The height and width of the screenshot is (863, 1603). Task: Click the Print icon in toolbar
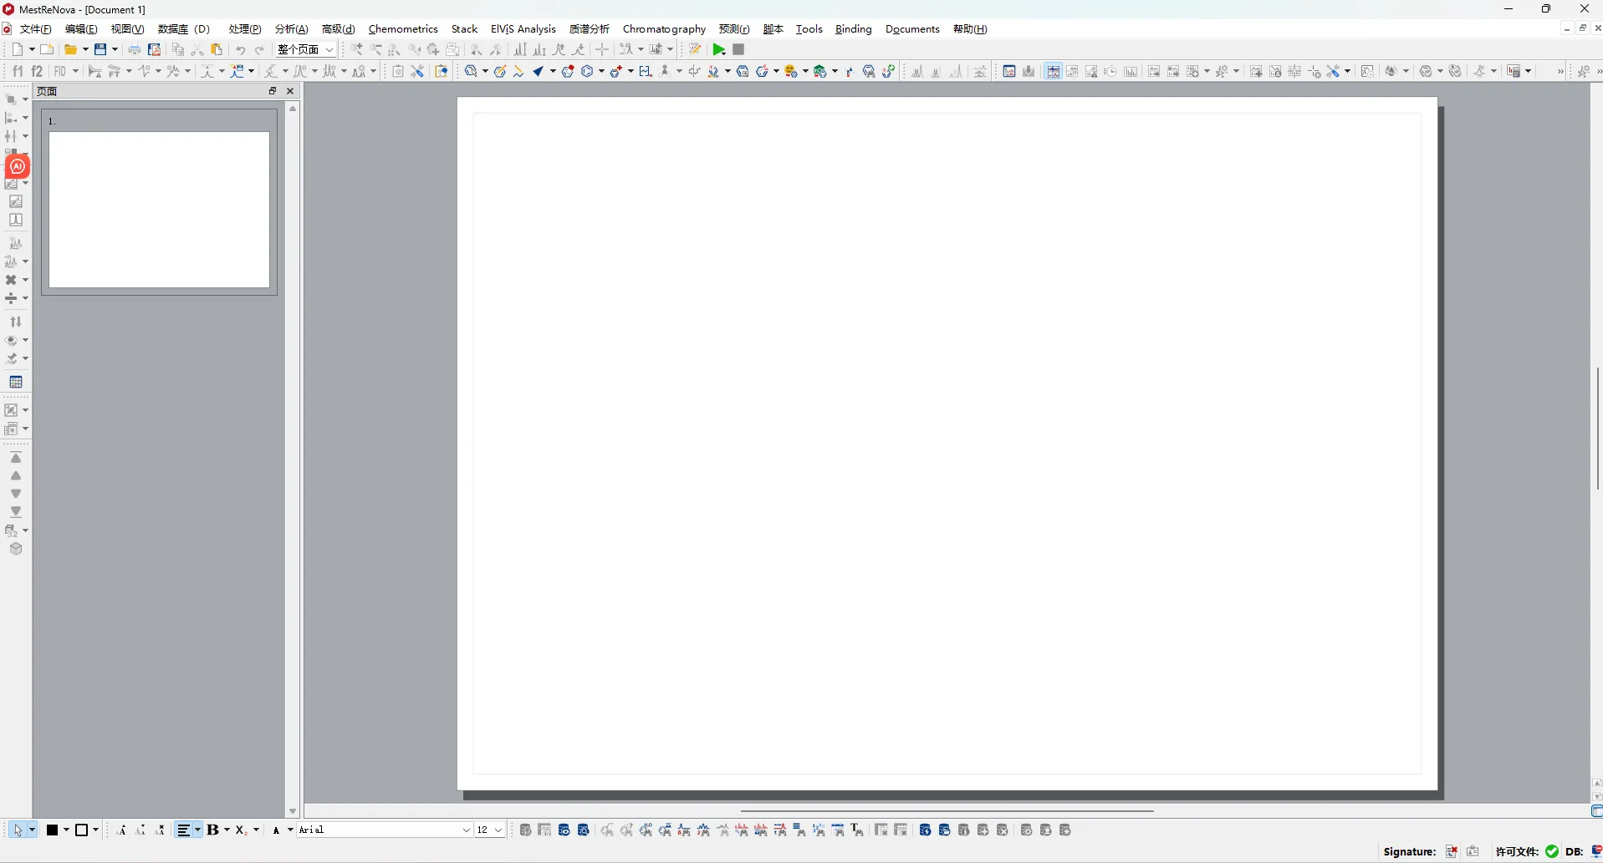point(134,50)
